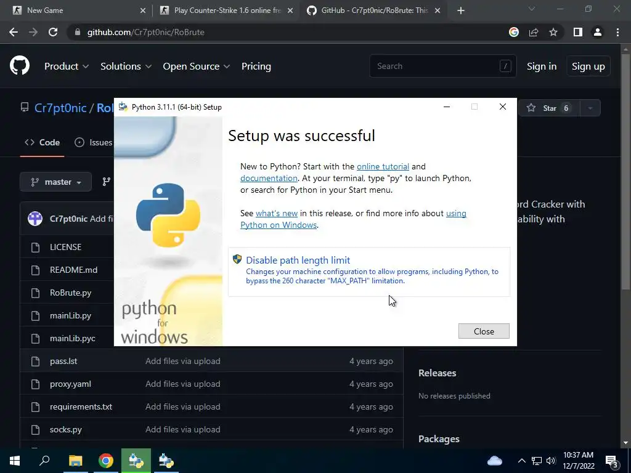Reload the GitHub page
Viewport: 631px width, 473px height.
pos(53,32)
